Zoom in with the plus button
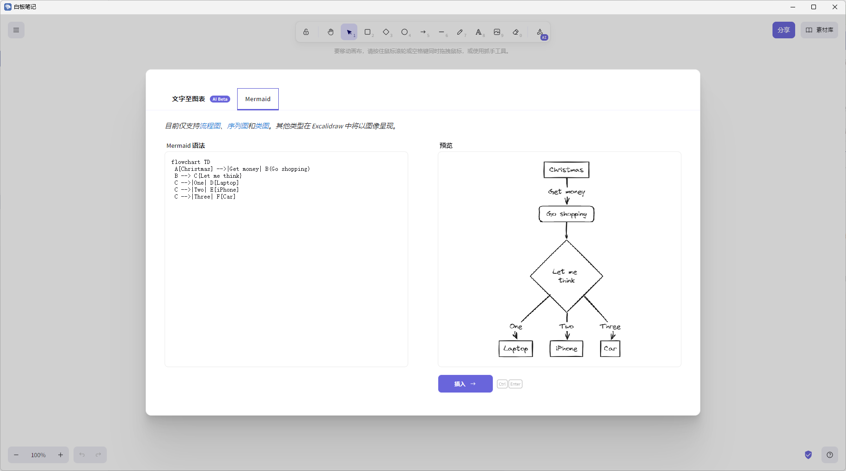The height and width of the screenshot is (471, 846). tap(61, 455)
